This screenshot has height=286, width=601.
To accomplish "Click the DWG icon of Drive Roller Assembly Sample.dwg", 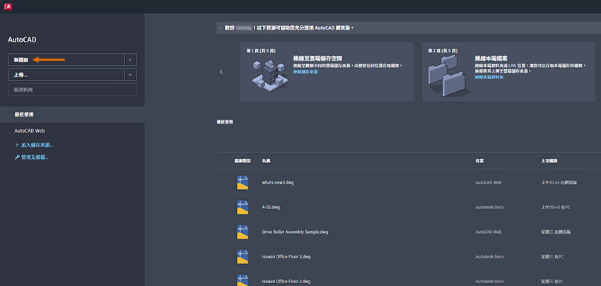I will (x=243, y=232).
